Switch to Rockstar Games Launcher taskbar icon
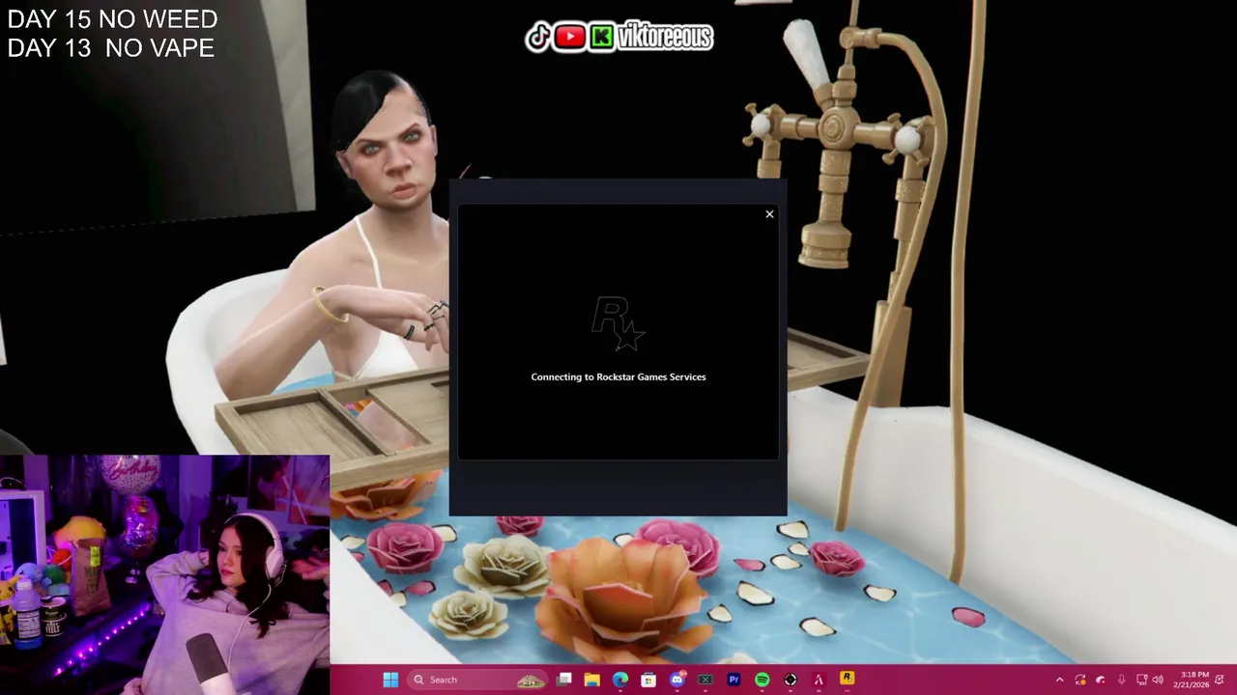The width and height of the screenshot is (1237, 695). (847, 680)
